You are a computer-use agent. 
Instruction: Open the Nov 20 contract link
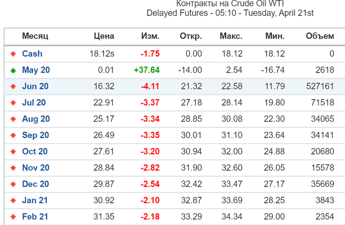click(x=36, y=168)
